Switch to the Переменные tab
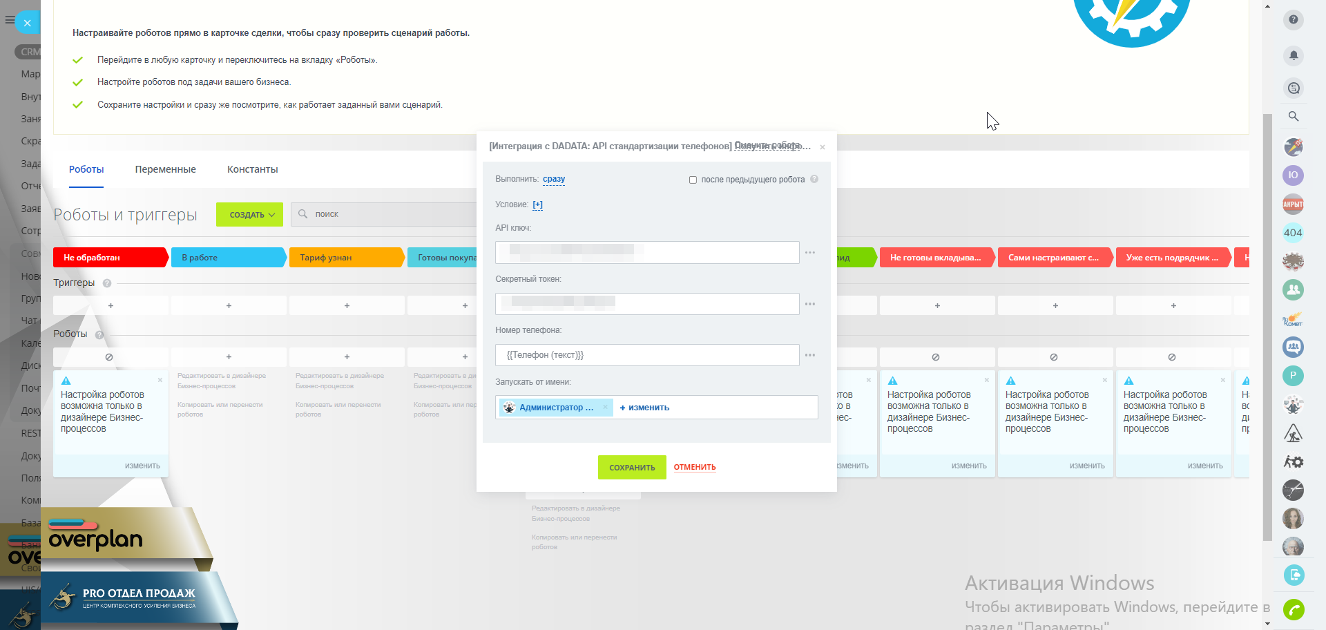 click(166, 169)
